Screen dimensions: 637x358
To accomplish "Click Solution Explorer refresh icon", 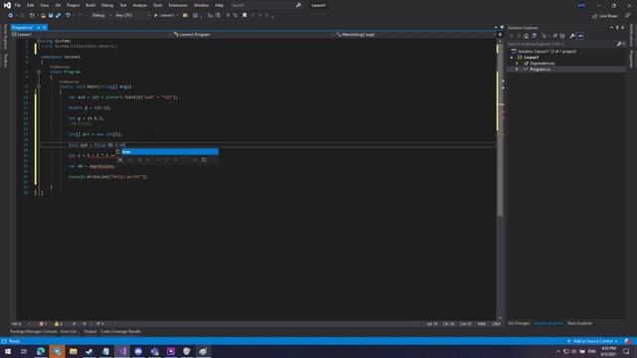I will (555, 36).
